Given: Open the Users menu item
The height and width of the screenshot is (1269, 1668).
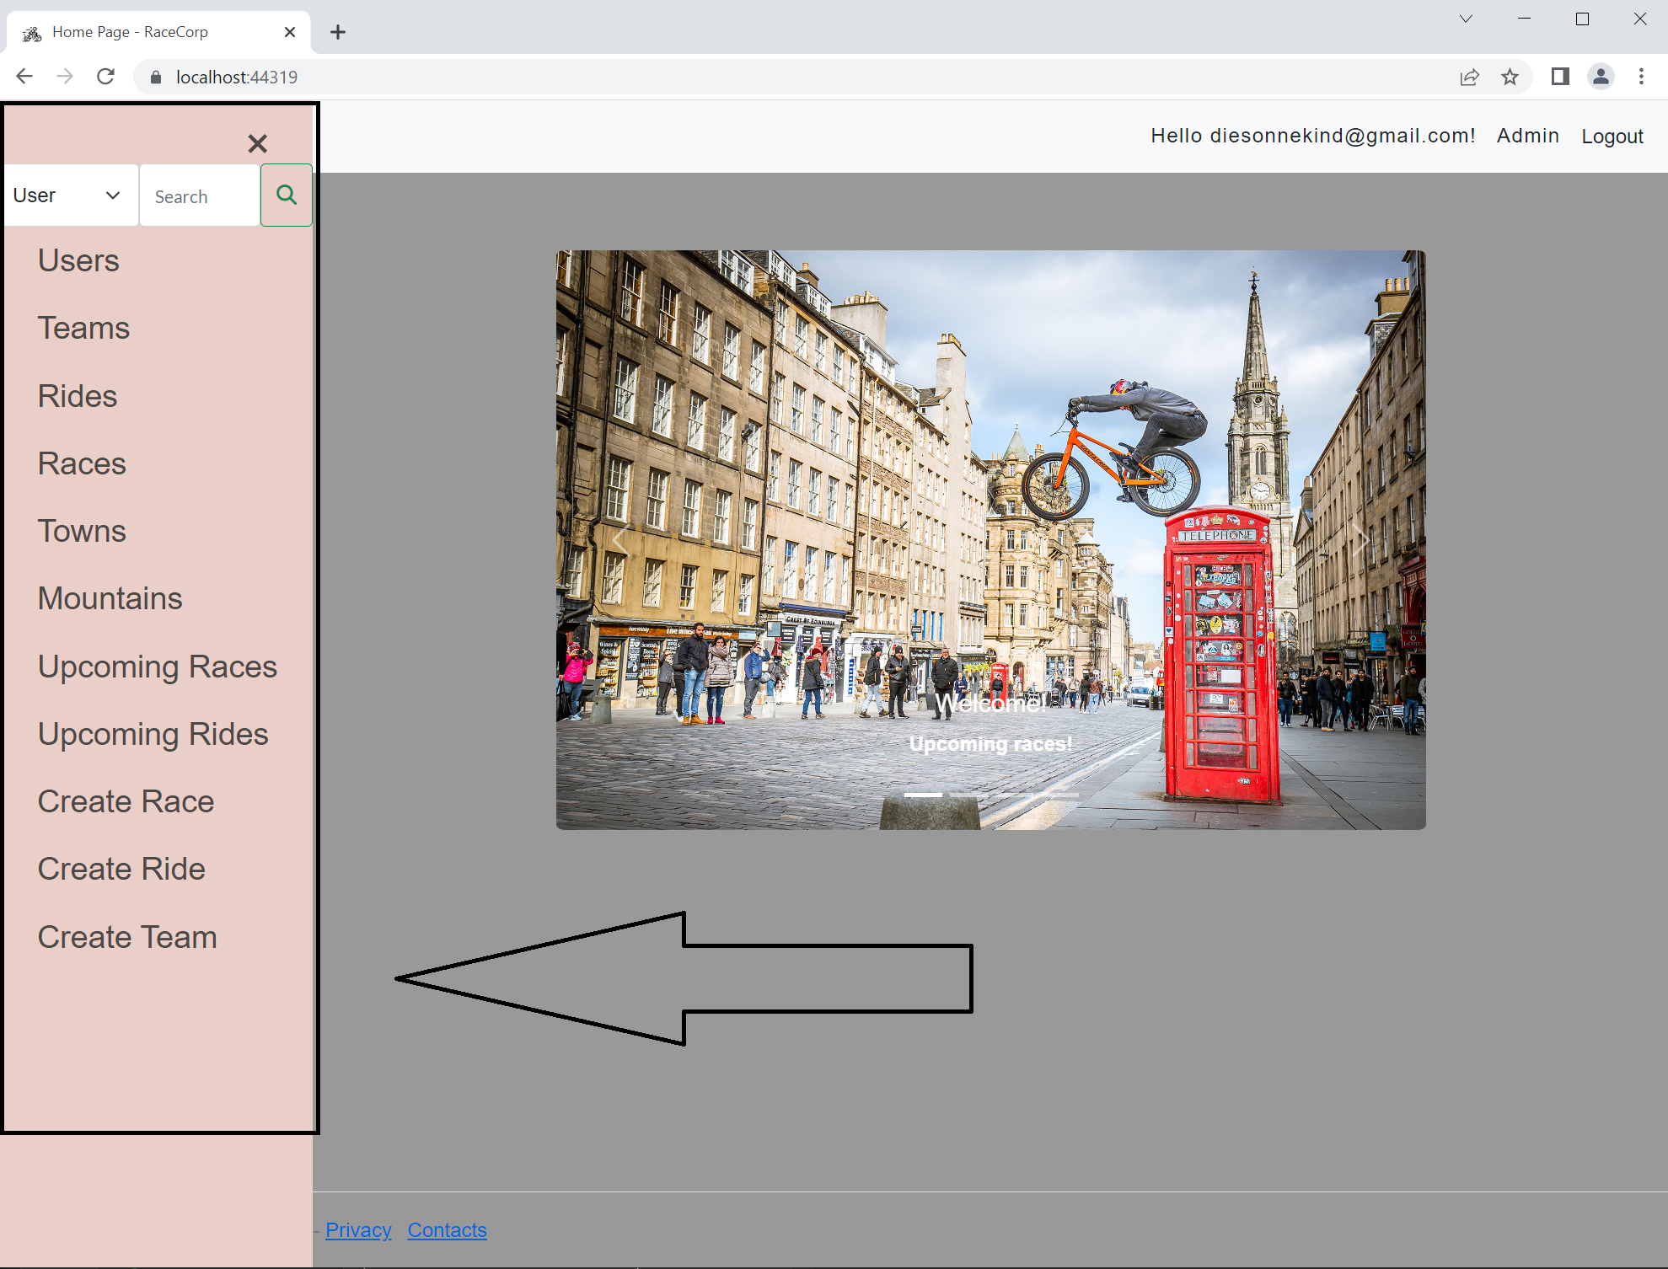Looking at the screenshot, I should 78,260.
